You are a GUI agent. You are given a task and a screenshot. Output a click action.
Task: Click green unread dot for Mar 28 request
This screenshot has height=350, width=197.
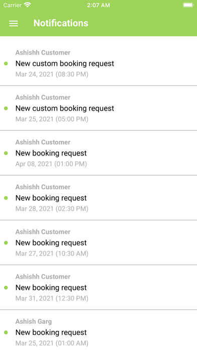[x=6, y=198]
